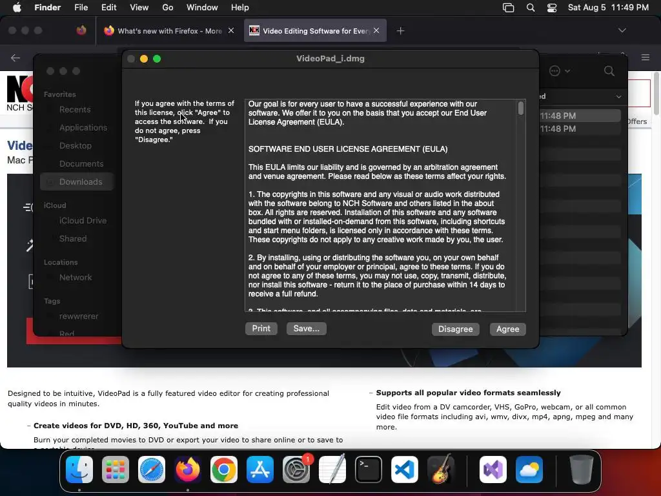Viewport: 661px width, 496px height.
Task: Open the App Store from the Dock
Action: 260,470
